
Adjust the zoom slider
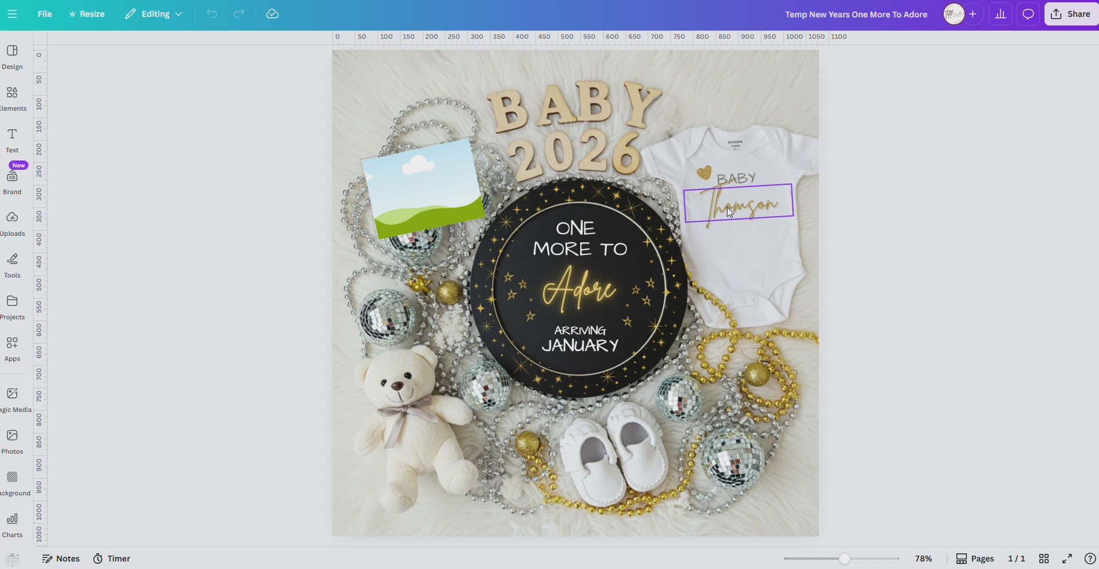(x=843, y=559)
